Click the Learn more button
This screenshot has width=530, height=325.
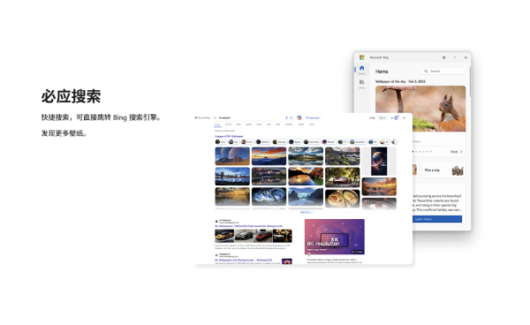point(437,219)
